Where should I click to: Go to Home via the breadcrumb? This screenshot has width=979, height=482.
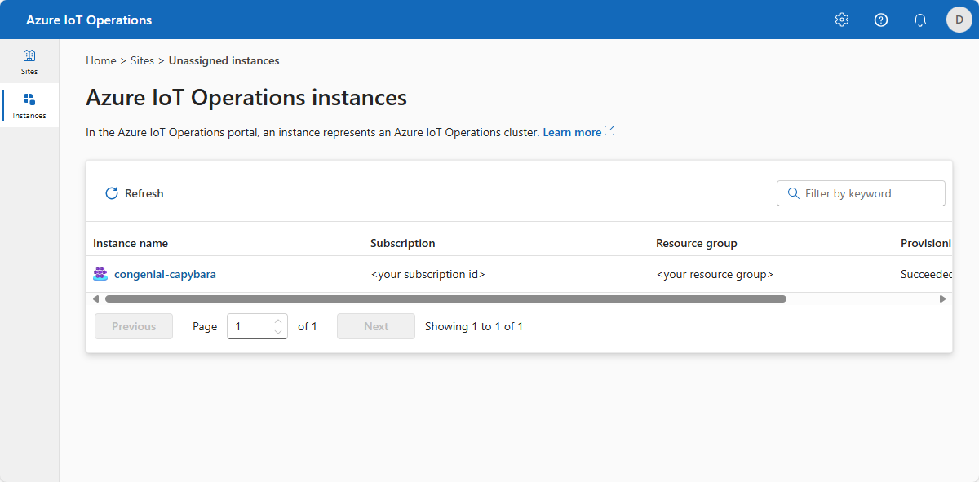[x=100, y=60]
